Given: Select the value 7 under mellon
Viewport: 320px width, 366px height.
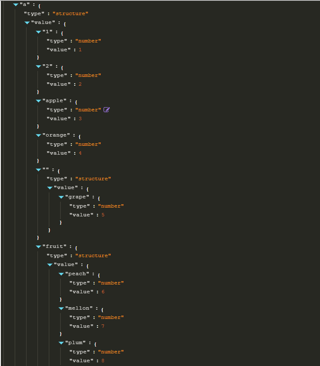Looking at the screenshot, I should pos(103,326).
